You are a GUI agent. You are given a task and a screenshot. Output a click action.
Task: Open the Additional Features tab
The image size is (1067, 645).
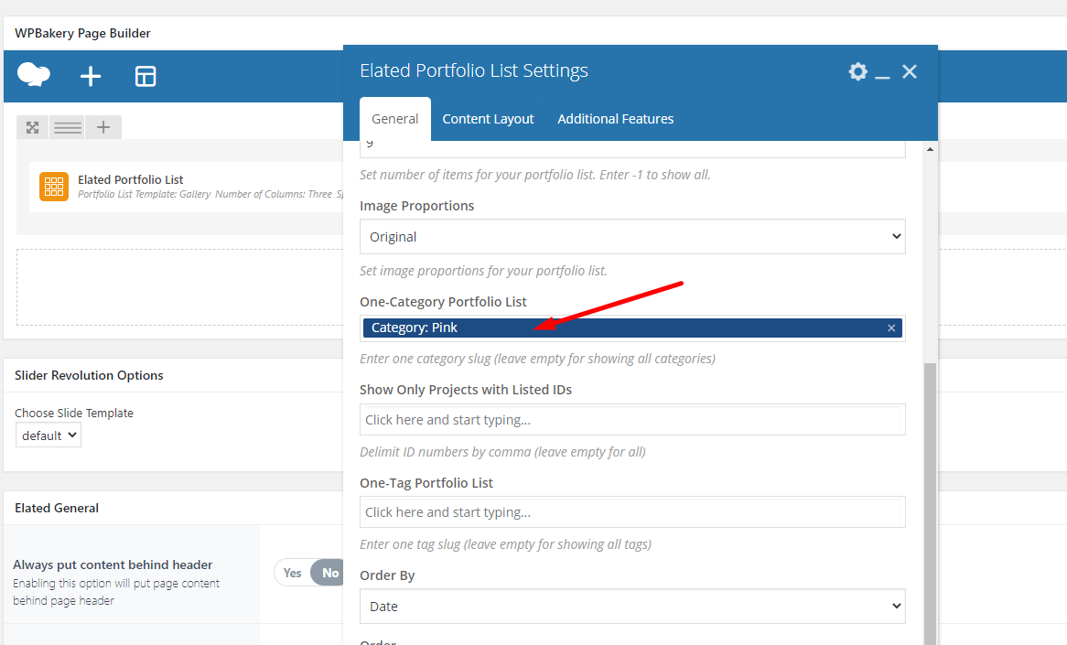[615, 119]
